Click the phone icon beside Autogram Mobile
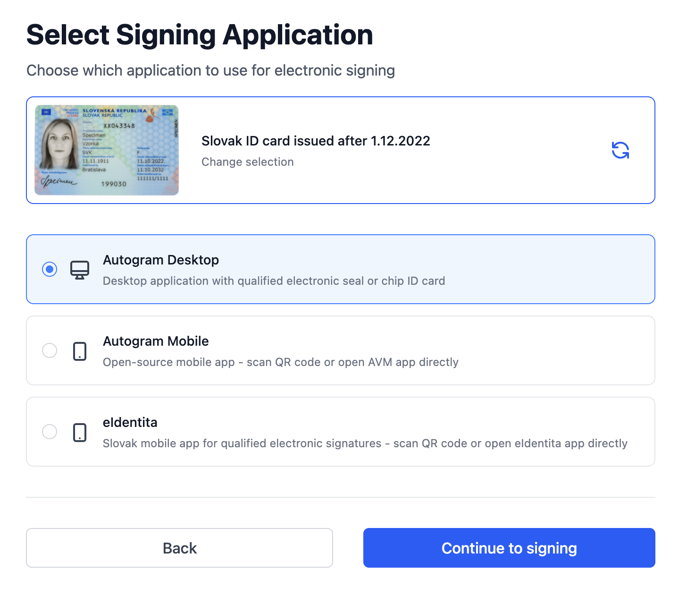Viewport: 687px width, 596px height. coord(80,351)
